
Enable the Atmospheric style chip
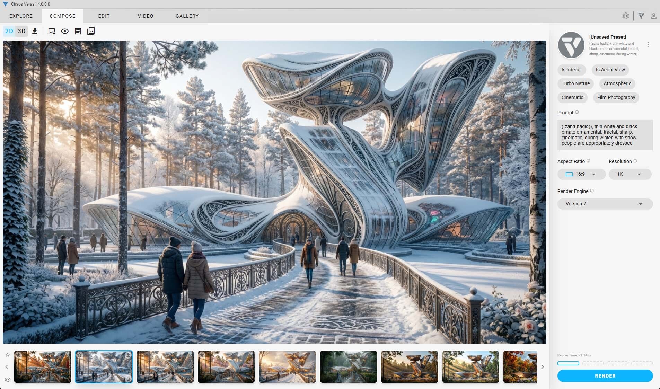click(x=617, y=83)
